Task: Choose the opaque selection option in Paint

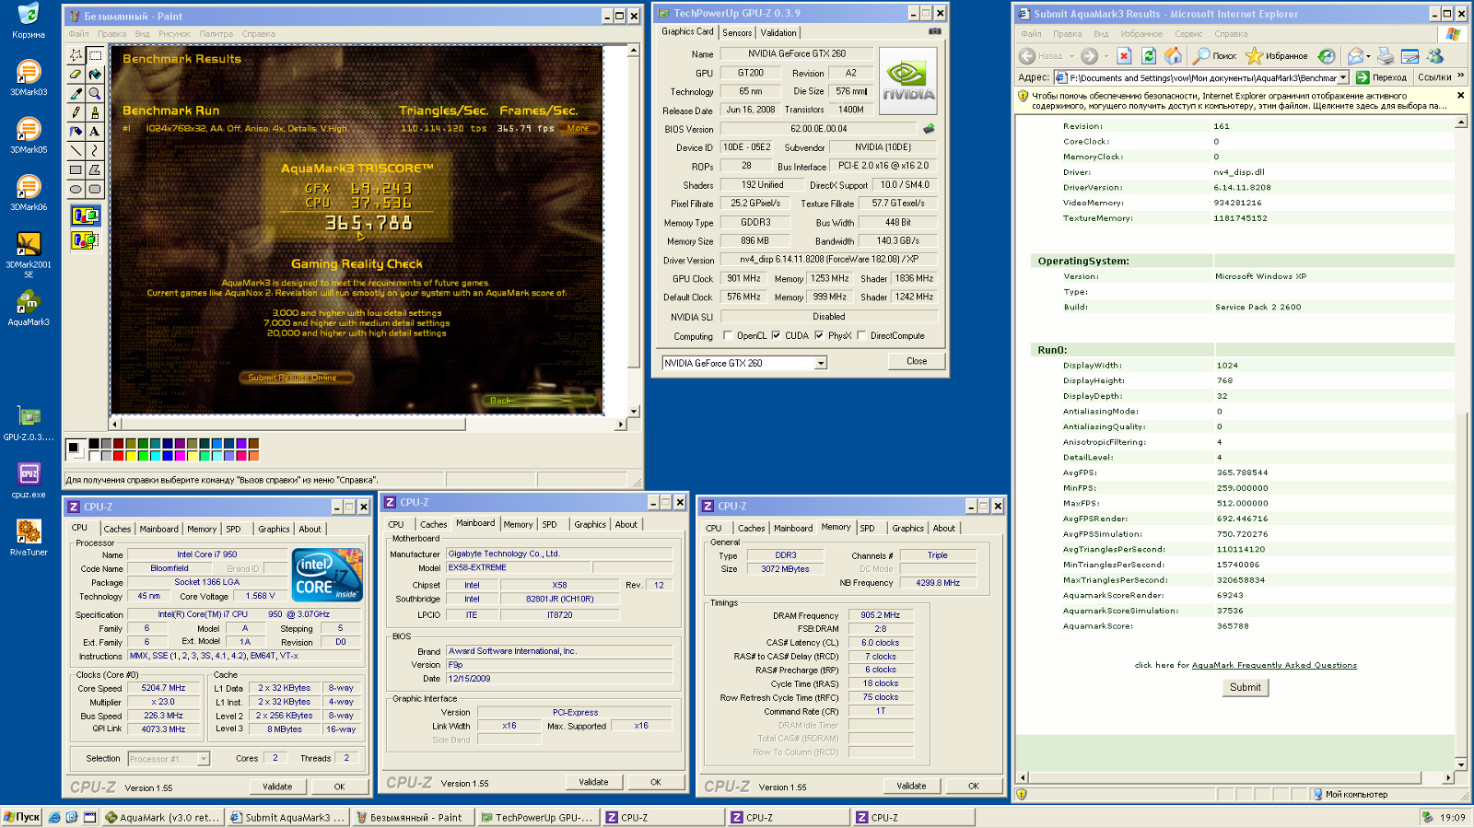Action: 86,216
